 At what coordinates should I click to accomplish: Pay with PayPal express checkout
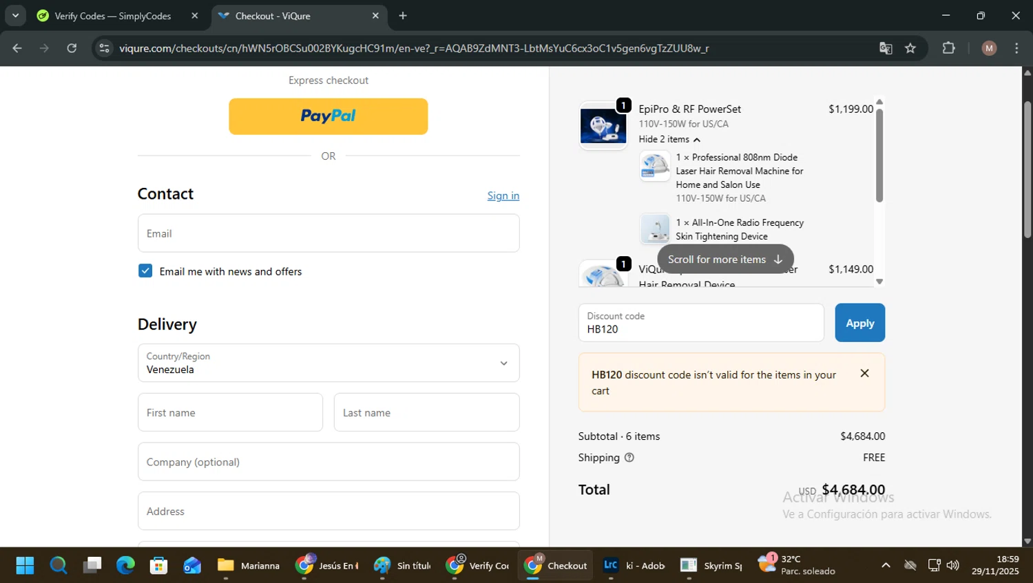(328, 116)
